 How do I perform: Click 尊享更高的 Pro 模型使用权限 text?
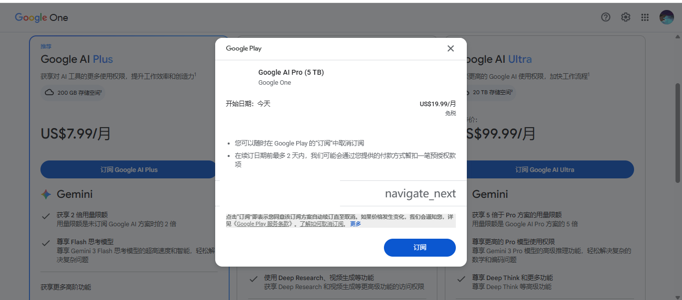coord(514,242)
